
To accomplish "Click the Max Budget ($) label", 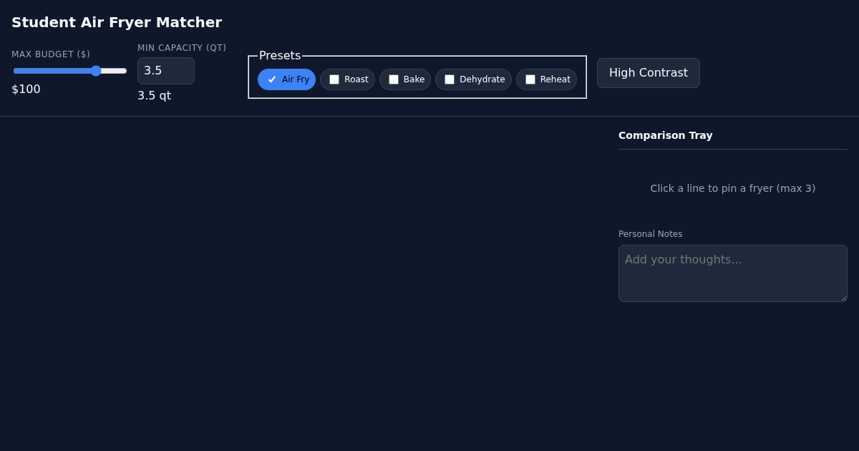I will pos(51,54).
